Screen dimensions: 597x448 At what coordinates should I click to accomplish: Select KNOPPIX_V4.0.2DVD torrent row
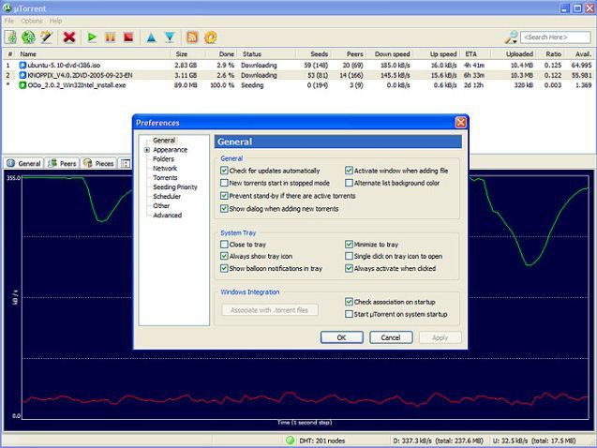298,75
